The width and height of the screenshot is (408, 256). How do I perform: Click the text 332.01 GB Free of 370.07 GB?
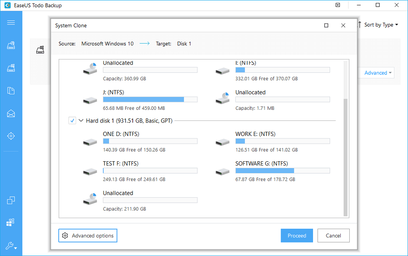click(x=266, y=79)
